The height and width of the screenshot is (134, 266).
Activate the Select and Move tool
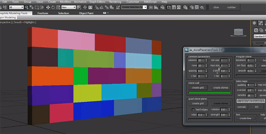(x=48, y=7)
